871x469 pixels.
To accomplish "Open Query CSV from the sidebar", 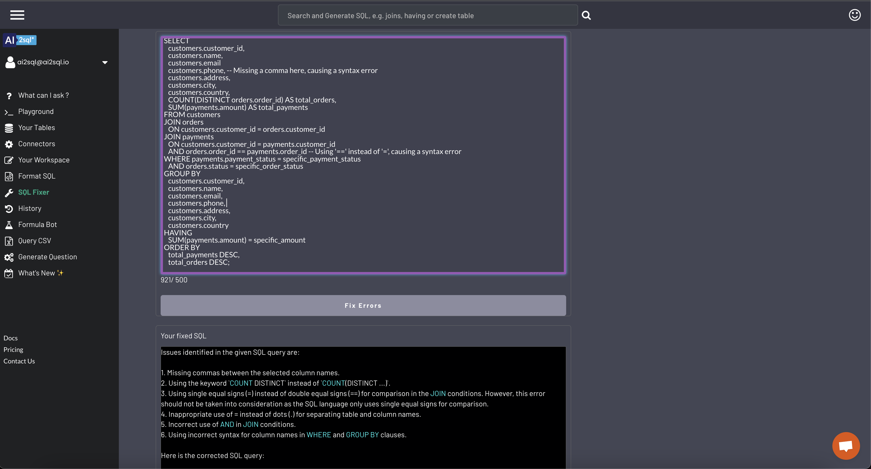I will coord(35,241).
